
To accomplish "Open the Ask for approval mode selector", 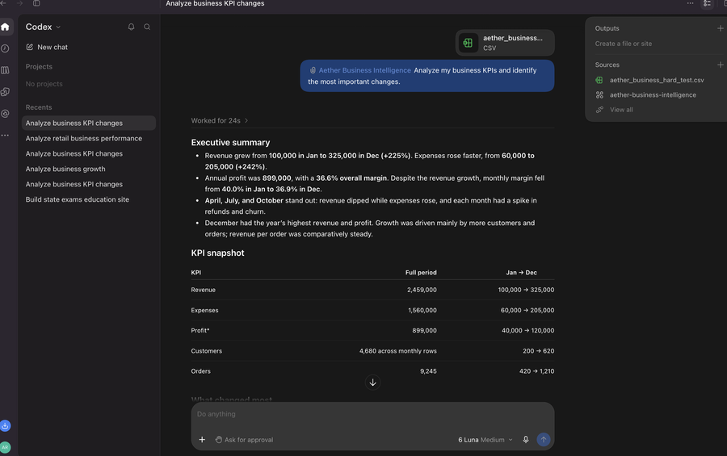I will (x=244, y=440).
